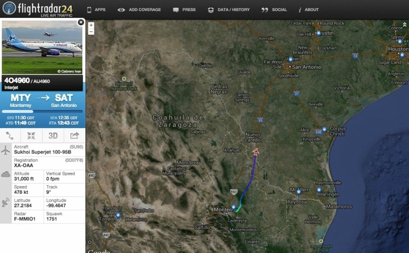409x253 pixels.
Task: Click the STD 11:30 CDT departure time
Action: [21, 118]
